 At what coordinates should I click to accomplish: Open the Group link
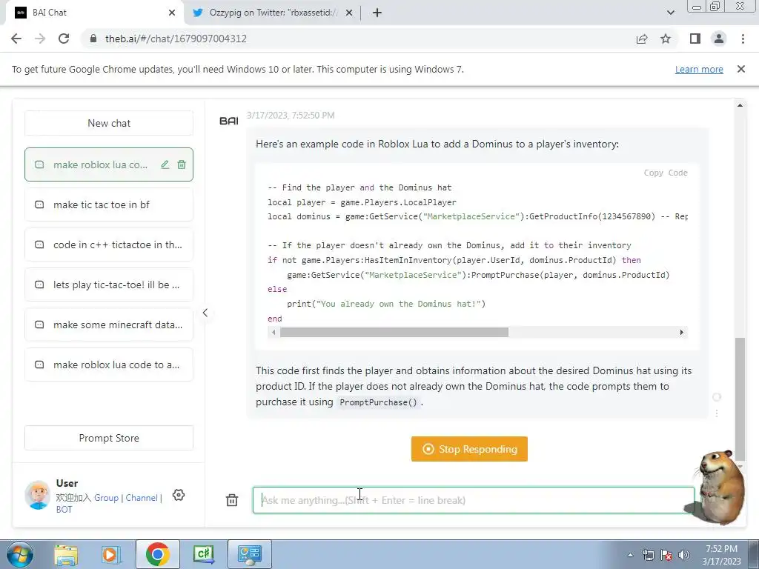point(107,497)
